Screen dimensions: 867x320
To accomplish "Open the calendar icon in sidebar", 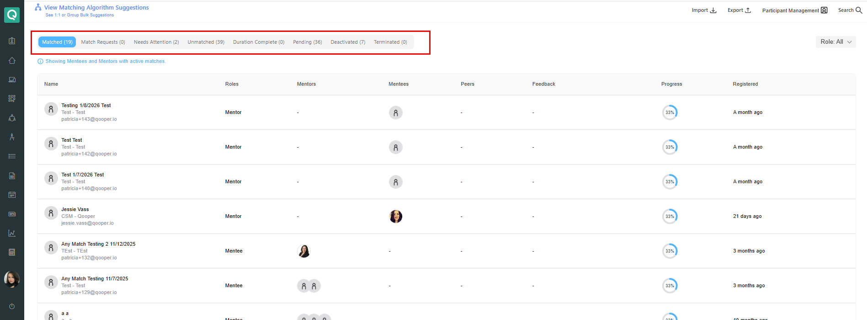I will pos(12,195).
